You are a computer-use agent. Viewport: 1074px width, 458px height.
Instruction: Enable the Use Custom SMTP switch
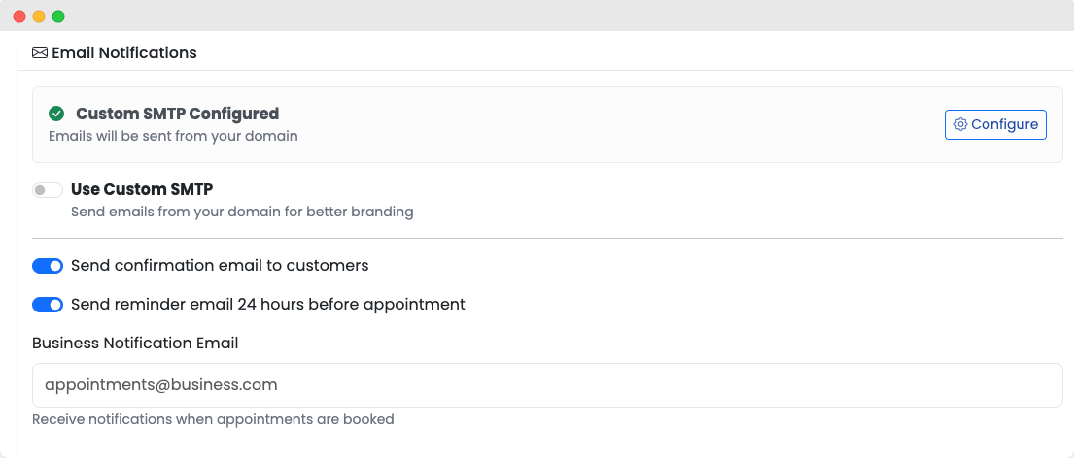[x=48, y=190]
